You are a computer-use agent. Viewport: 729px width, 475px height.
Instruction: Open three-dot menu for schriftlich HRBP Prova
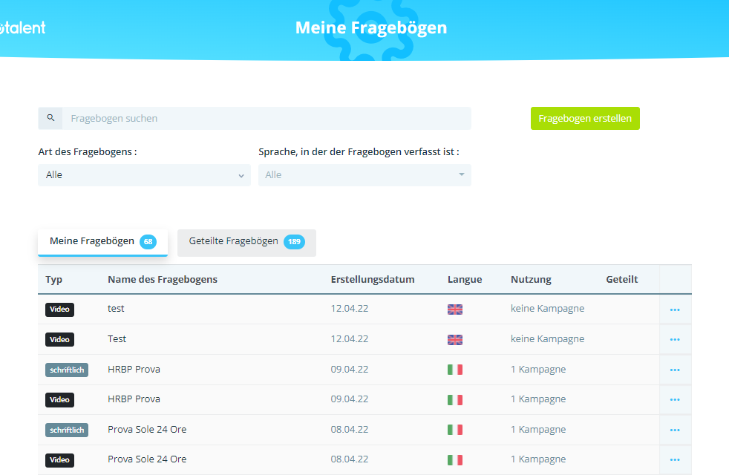[675, 370]
